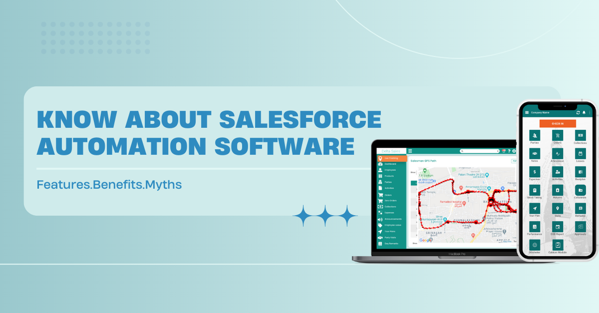Open the three-dot overflow menu on phone
This screenshot has width=599, height=313.
[x=589, y=112]
